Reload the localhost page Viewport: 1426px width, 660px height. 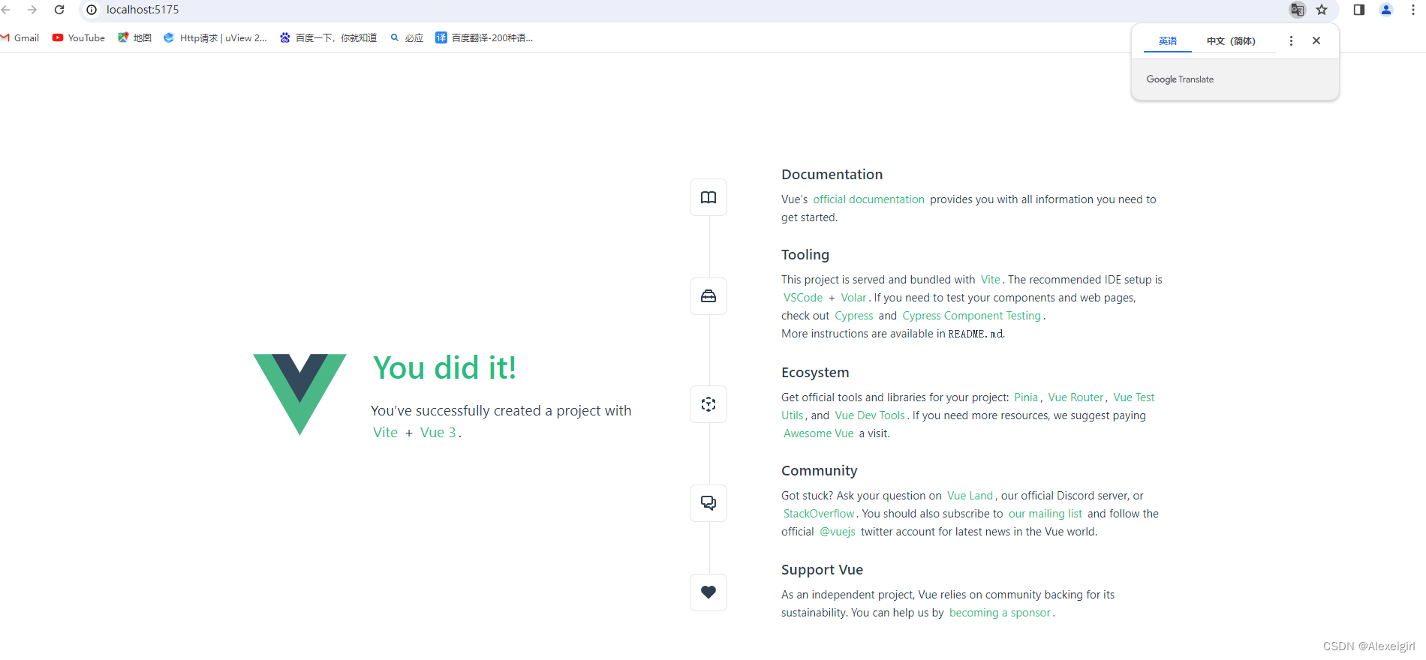click(59, 10)
